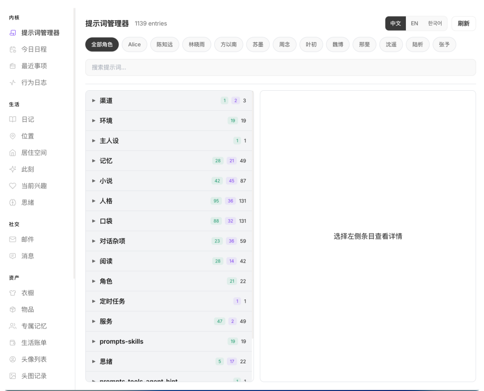This screenshot has width=484, height=391.
Task: Expand the 环境 category
Action: [x=169, y=120]
